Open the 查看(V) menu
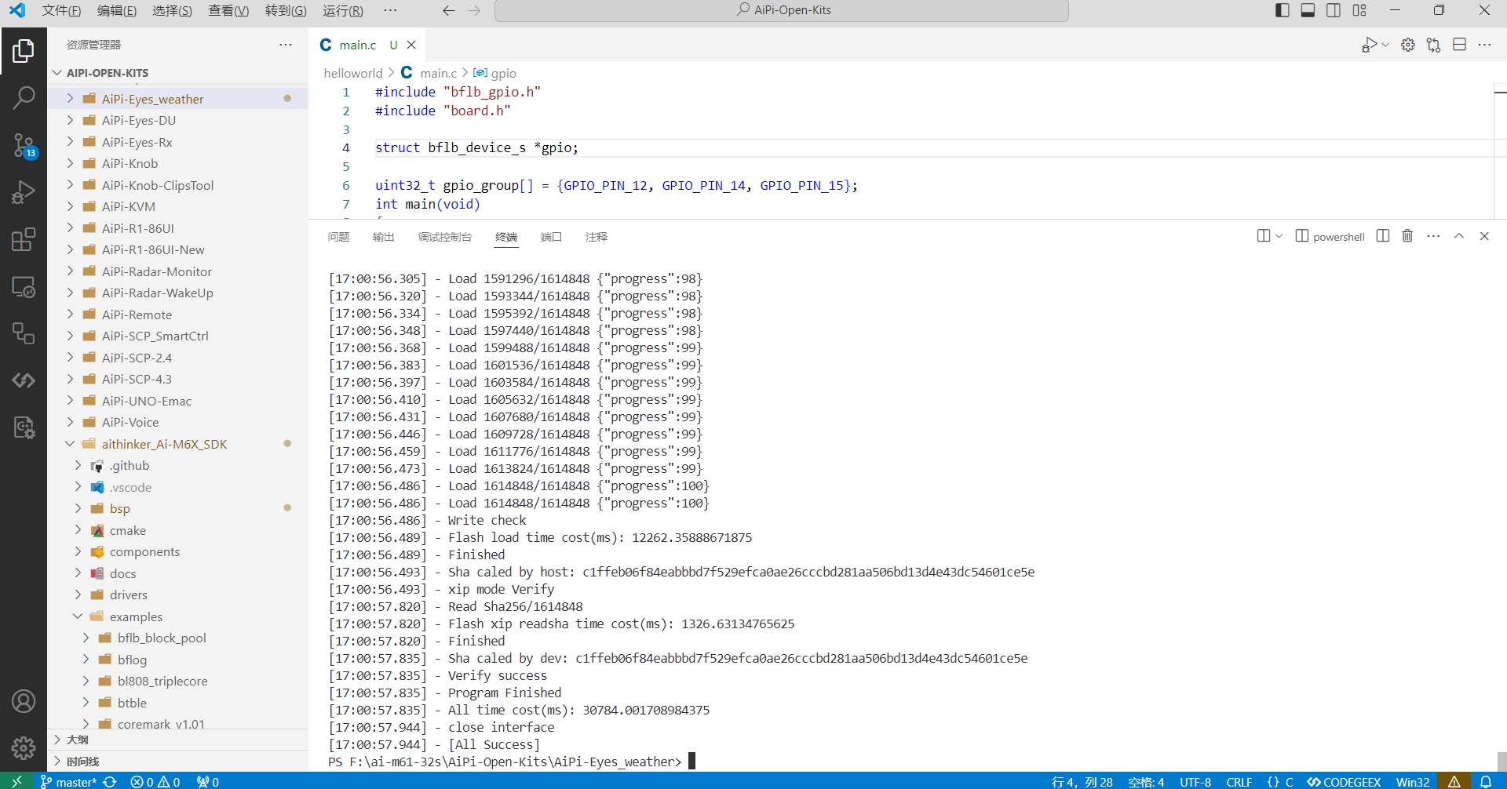Image resolution: width=1507 pixels, height=789 pixels. pos(228,11)
